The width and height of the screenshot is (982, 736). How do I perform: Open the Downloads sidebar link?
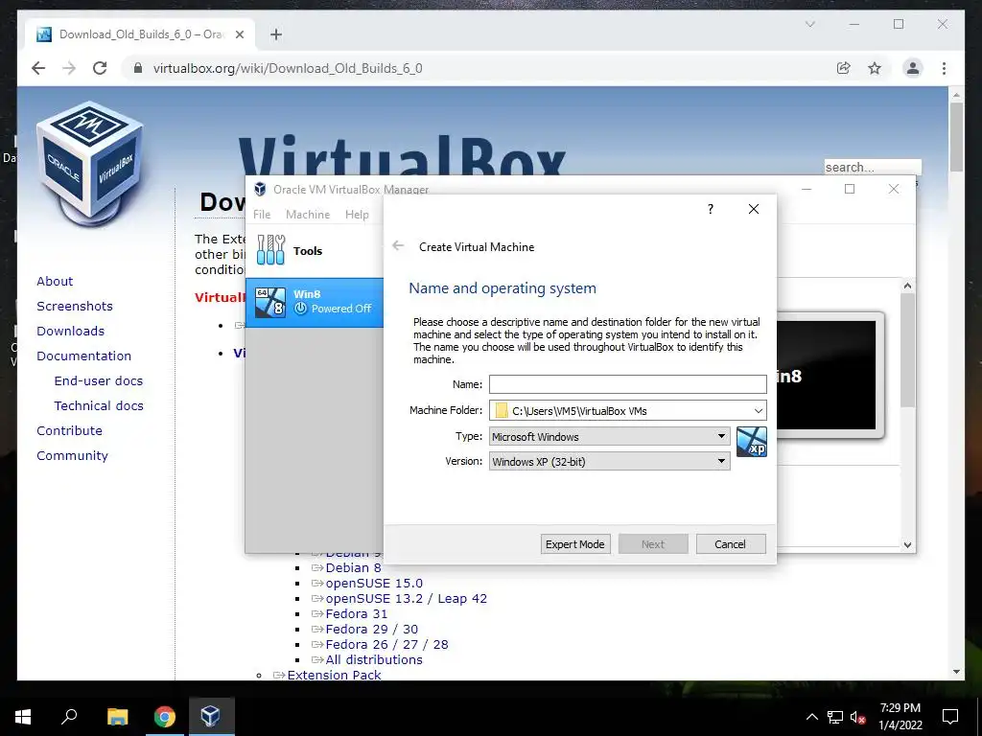coord(70,331)
